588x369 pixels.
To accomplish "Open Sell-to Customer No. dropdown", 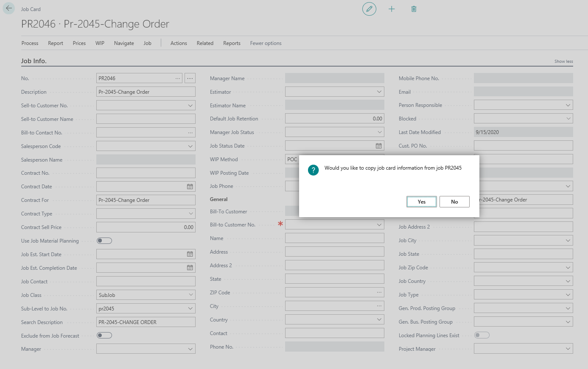I will point(190,106).
